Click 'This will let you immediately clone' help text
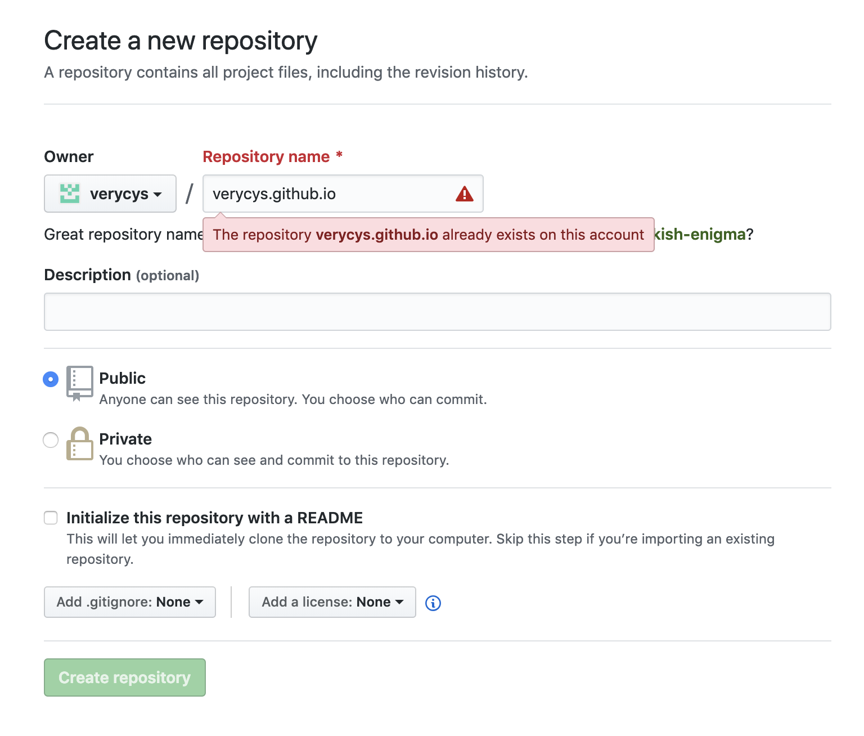This screenshot has width=864, height=736. coord(420,549)
